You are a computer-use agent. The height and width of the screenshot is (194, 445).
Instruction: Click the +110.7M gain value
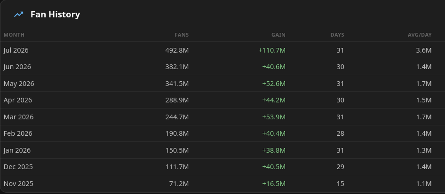coord(272,50)
